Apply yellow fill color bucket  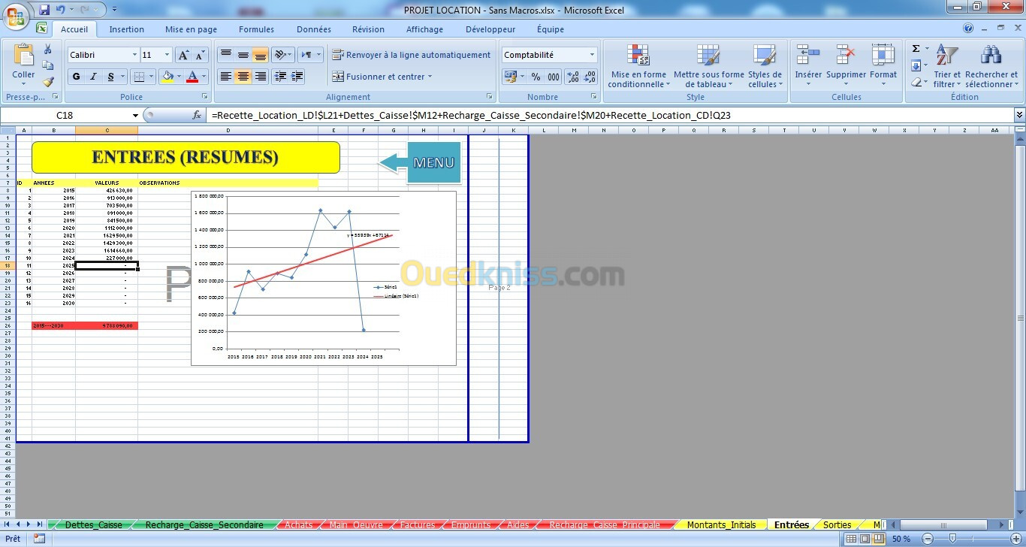(x=168, y=77)
